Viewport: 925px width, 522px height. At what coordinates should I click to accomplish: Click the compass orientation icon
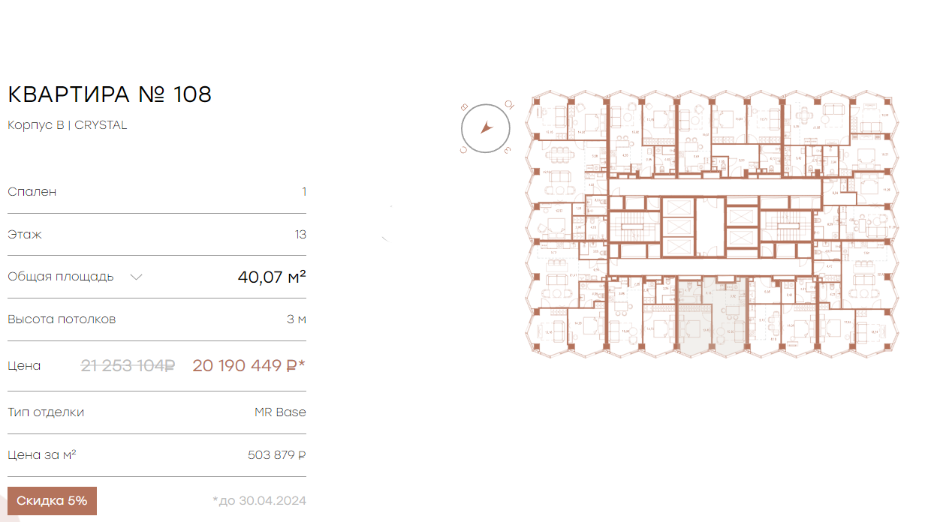coord(485,128)
